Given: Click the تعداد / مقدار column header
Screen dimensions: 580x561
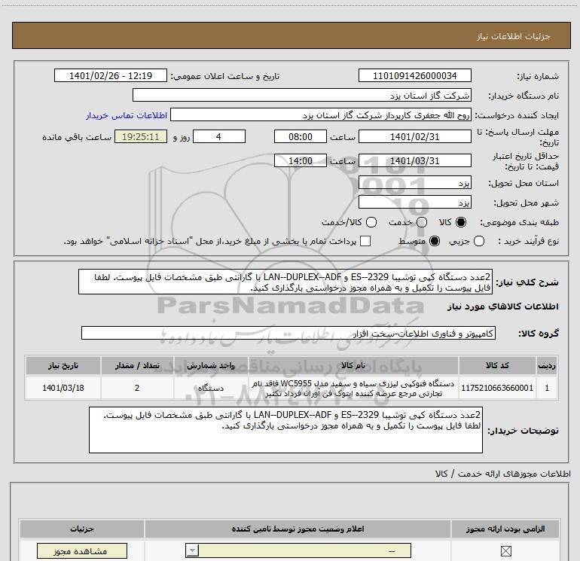Looking at the screenshot, I should click(x=137, y=366).
